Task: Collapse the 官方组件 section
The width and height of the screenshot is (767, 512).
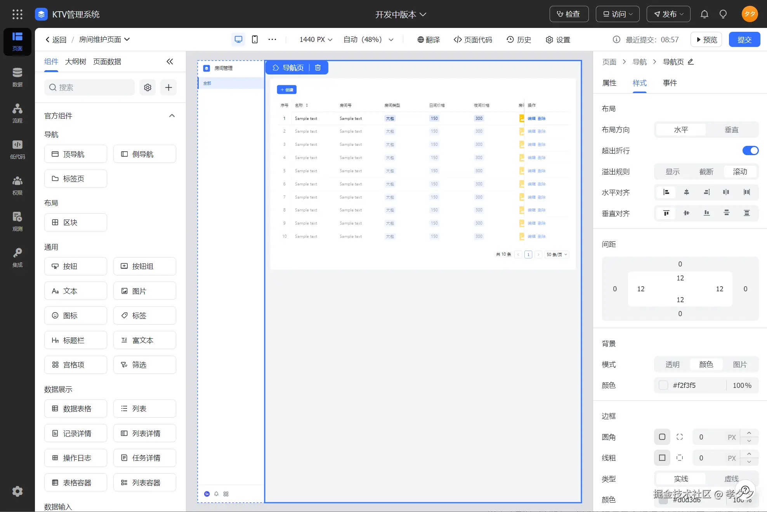Action: click(x=172, y=116)
